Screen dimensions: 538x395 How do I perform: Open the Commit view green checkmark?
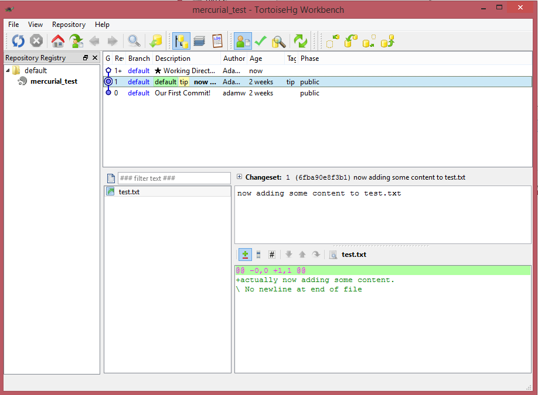coord(261,41)
